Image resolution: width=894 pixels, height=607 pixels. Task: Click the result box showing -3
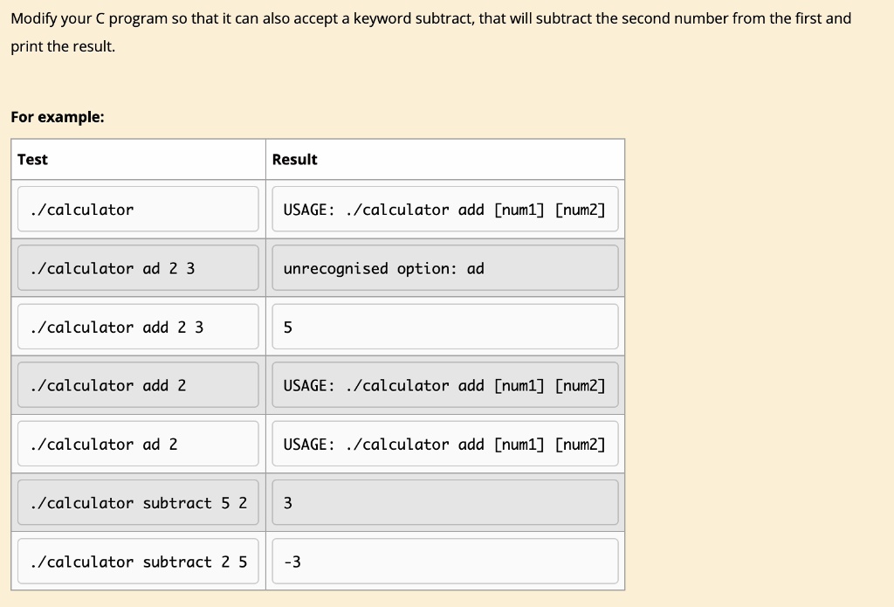(x=444, y=562)
